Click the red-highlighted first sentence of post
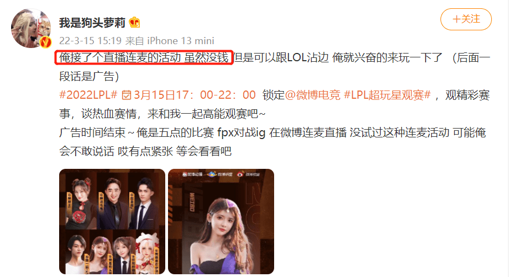The width and height of the screenshot is (509, 277). pos(144,58)
